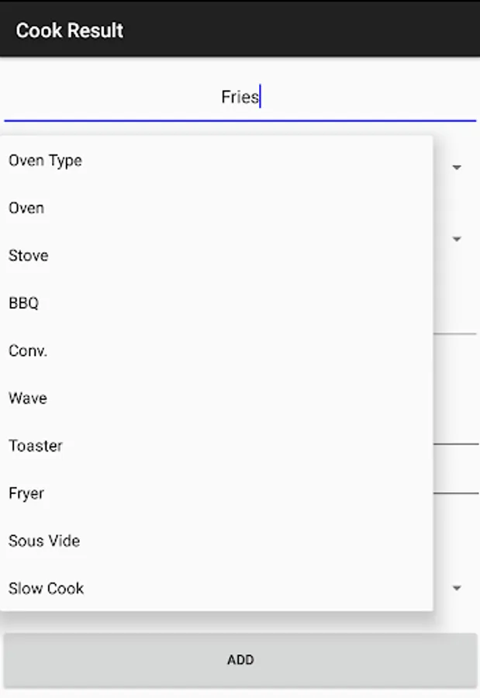Select Toaster in the dropdown
Image resolution: width=480 pixels, height=698 pixels.
[x=216, y=446]
